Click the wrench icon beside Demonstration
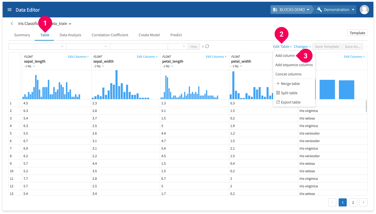Viewport: 376px width, 214px height. click(320, 10)
